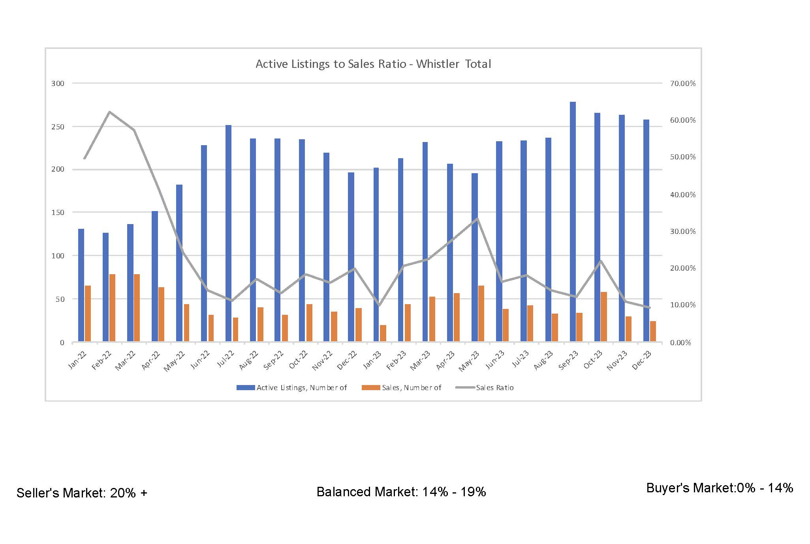Click the 40.00% right axis value

[683, 194]
